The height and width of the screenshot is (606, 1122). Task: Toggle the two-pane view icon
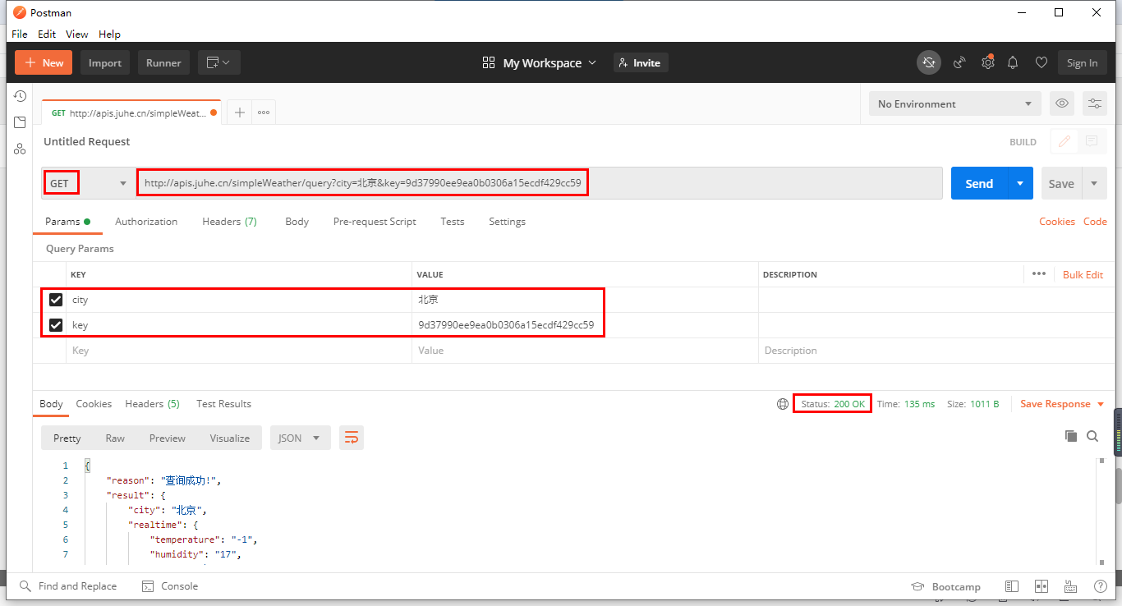point(1012,586)
